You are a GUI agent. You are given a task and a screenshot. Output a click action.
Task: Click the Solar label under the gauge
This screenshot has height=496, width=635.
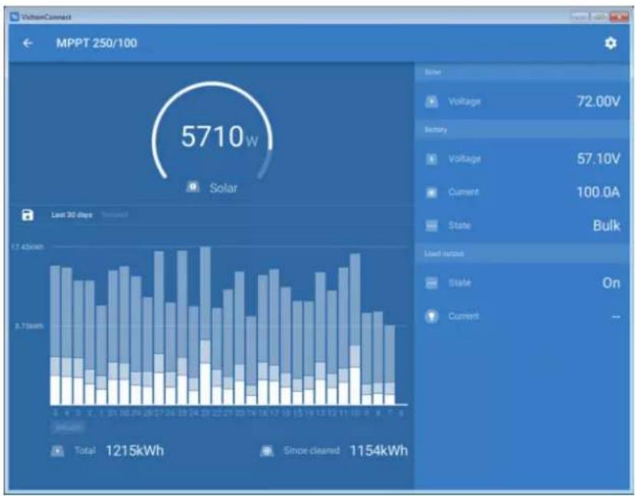(224, 188)
